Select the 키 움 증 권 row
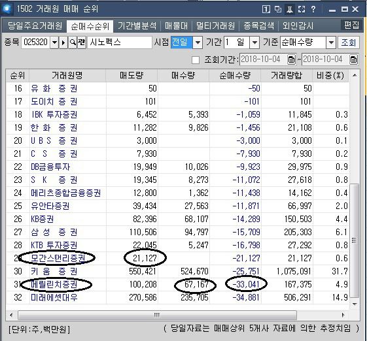Viewport: 367px width, 341px height. (177, 272)
